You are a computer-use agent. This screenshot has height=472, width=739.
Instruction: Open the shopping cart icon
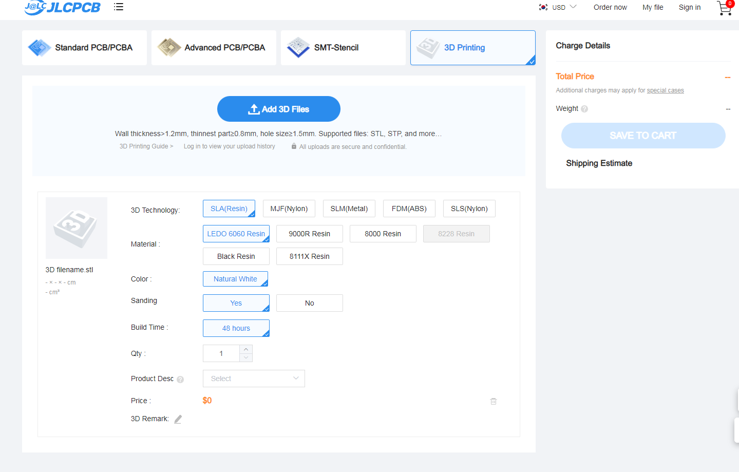(x=724, y=8)
